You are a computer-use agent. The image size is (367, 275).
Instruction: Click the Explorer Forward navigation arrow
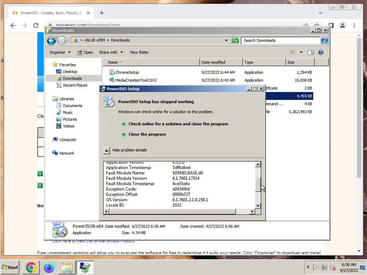point(61,41)
